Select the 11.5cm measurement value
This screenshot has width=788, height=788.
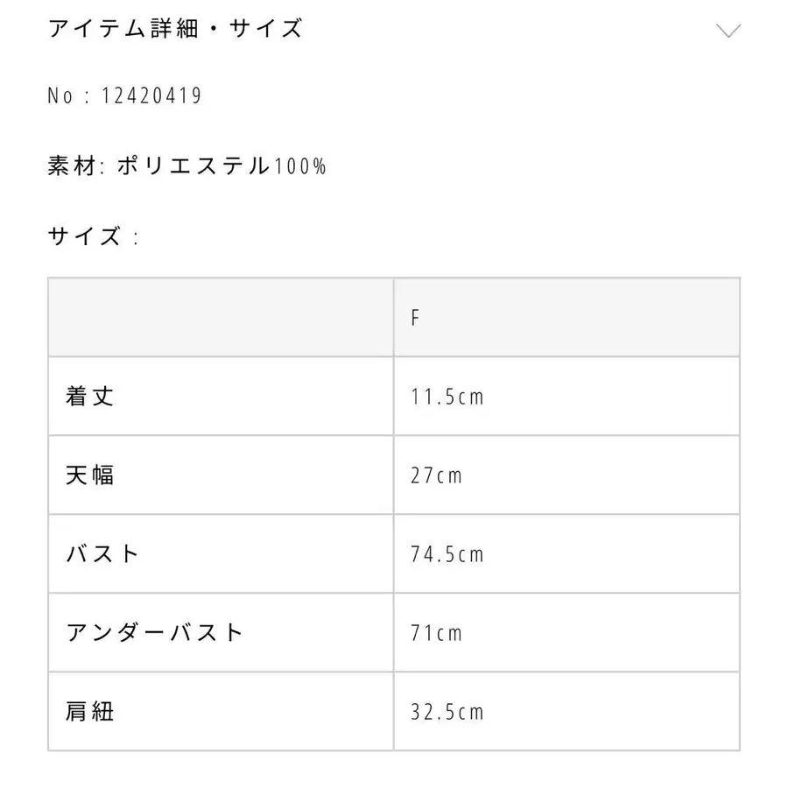coord(448,396)
